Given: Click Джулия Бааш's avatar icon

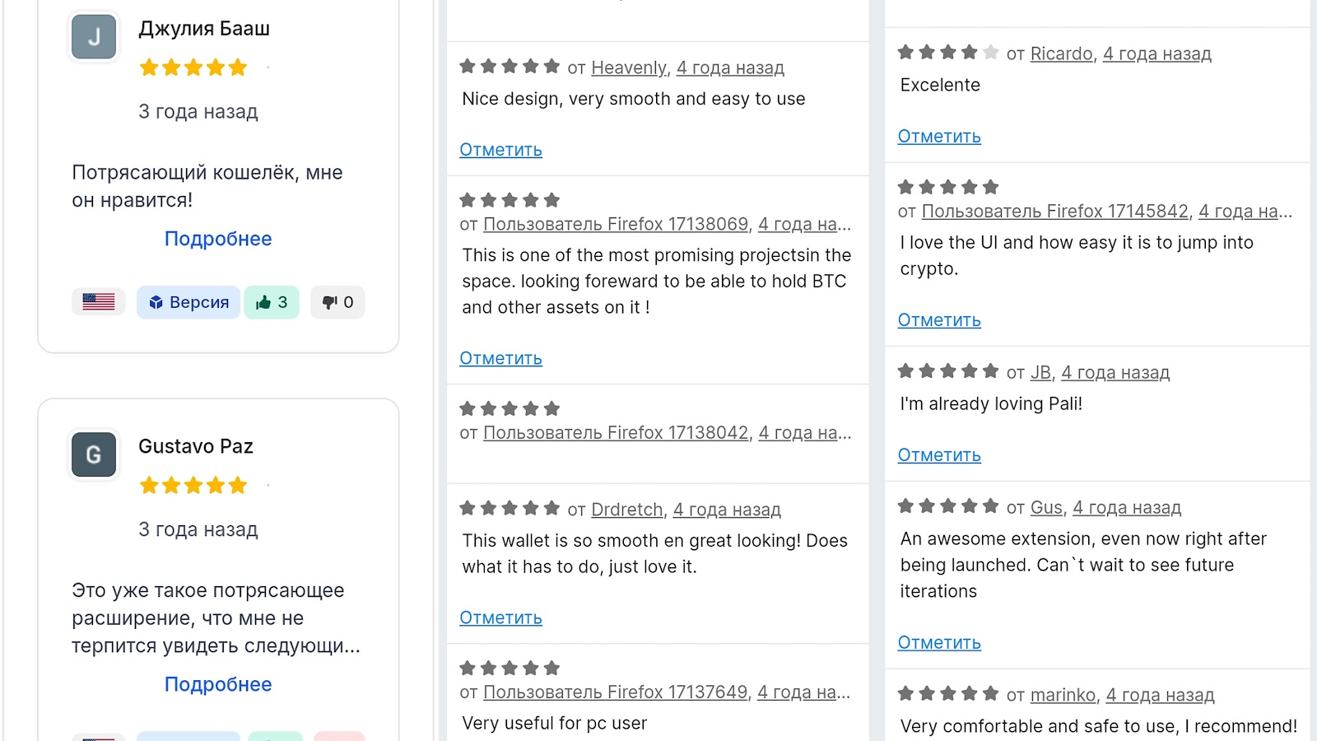Looking at the screenshot, I should point(94,37).
